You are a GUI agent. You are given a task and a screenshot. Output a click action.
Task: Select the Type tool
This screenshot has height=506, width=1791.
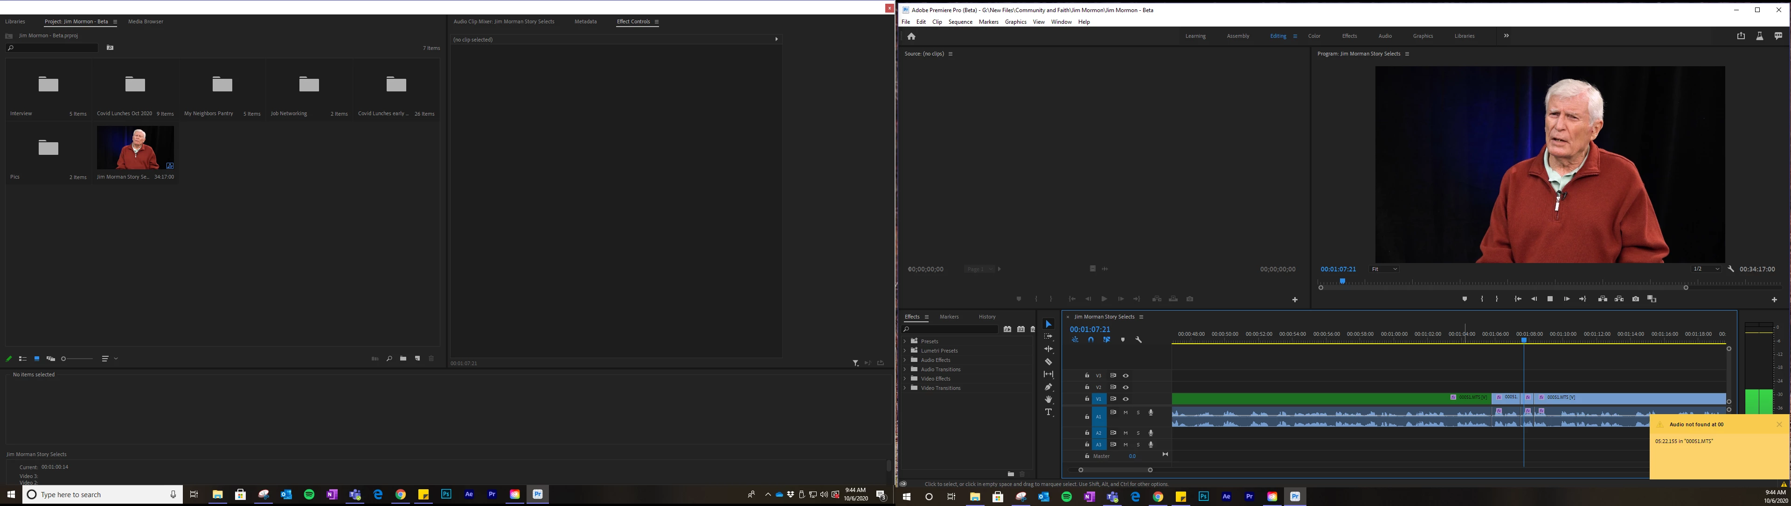[1048, 412]
